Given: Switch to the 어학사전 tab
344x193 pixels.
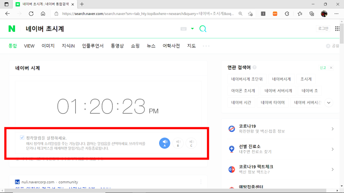Looking at the screenshot, I should (171, 46).
